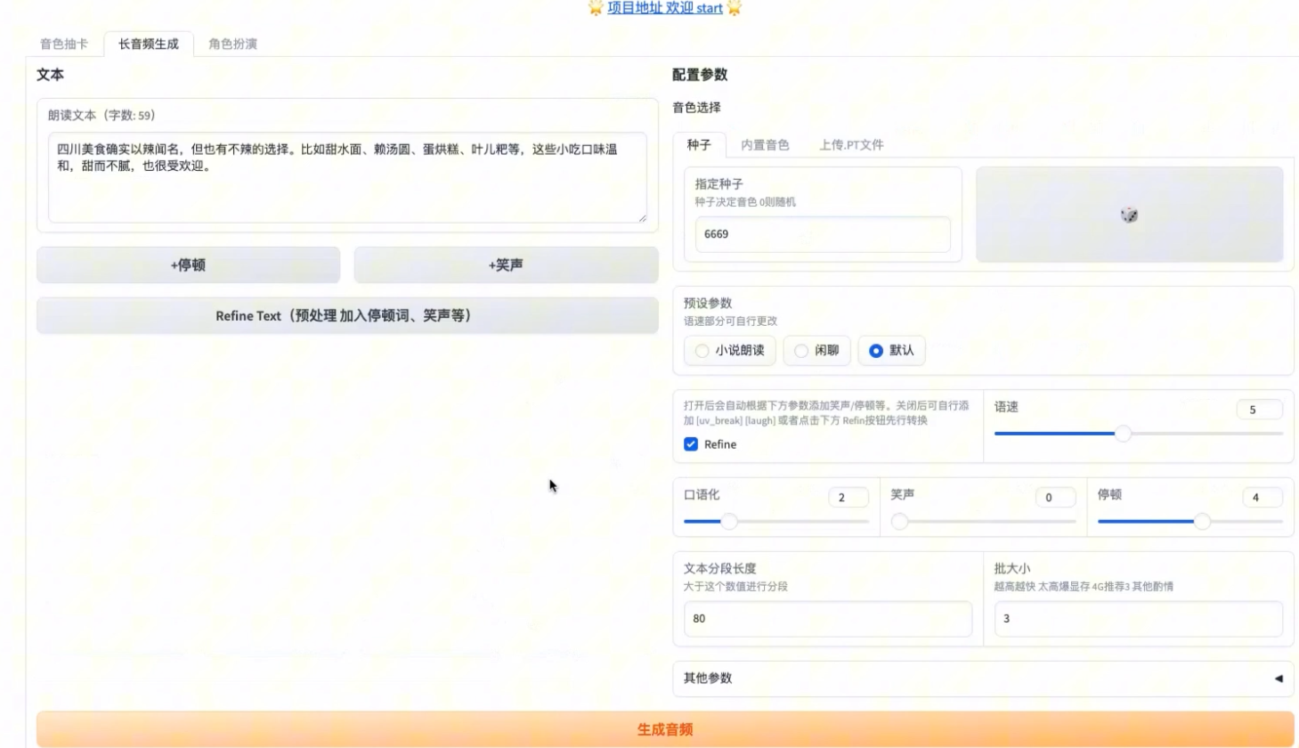This screenshot has width=1299, height=748.
Task: Click the 指定种子 seed input field
Action: point(822,234)
